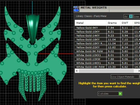Select the White Gold:14K PdW row
Image resolution: width=140 pixels, height=105 pixels.
(107, 67)
